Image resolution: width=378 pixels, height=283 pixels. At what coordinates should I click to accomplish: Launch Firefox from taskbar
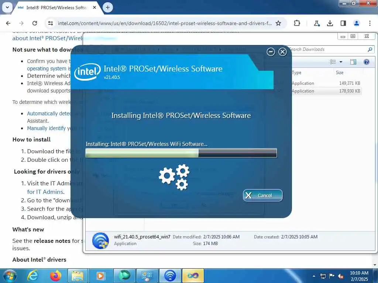coord(55,276)
